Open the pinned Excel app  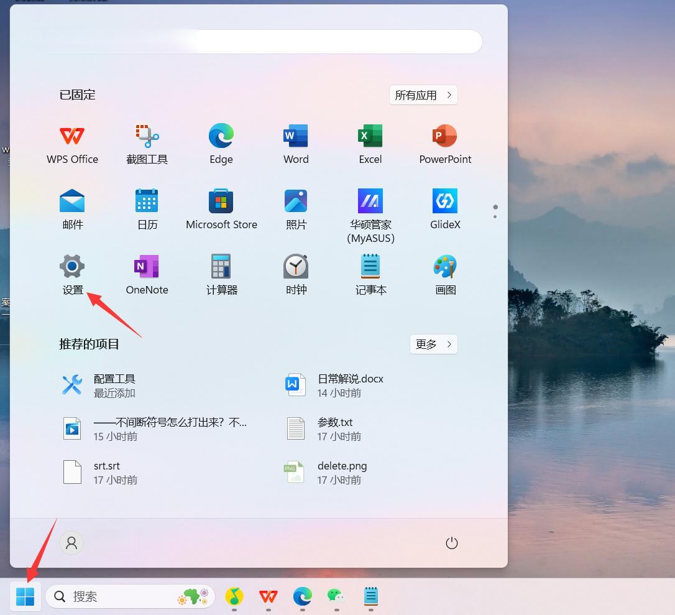[x=370, y=144]
